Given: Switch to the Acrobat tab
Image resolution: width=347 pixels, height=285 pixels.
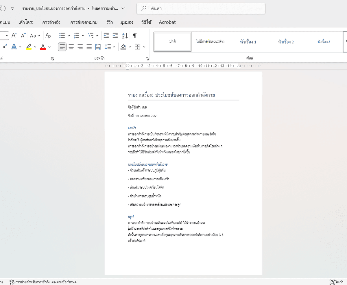Looking at the screenshot, I should pos(167,22).
